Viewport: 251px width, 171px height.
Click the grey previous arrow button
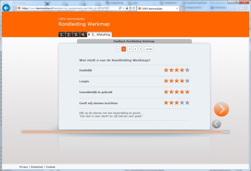[x=216, y=124]
